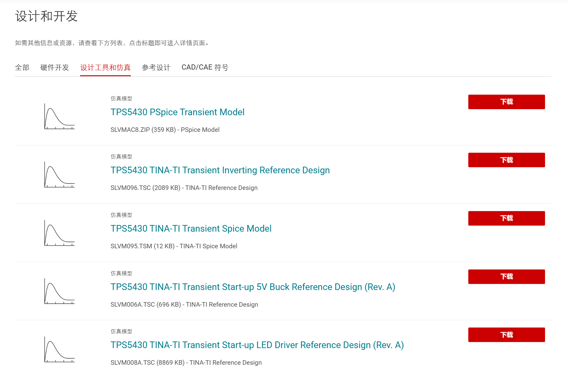Viewport: 568px width, 375px height.
Task: Click the waveform icon beside TINA-TI Transient Spice Model
Action: point(60,233)
